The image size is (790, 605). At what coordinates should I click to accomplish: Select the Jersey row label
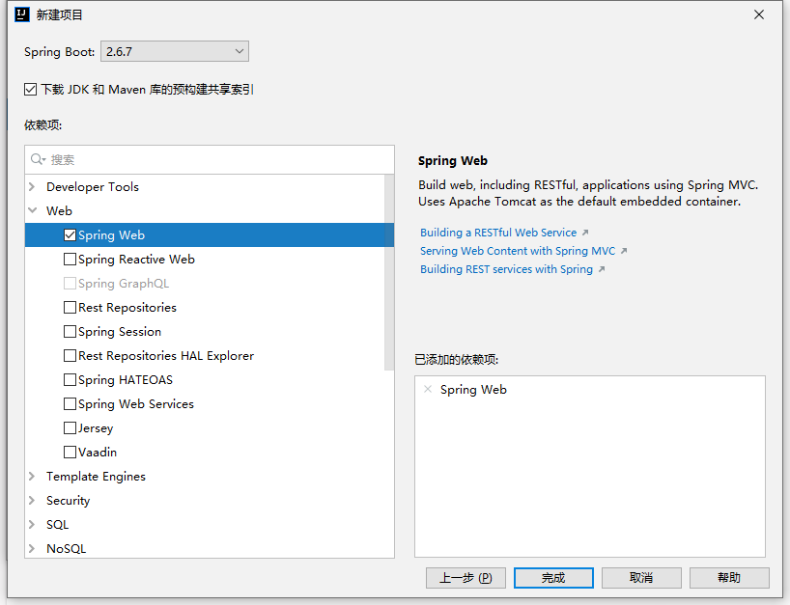[96, 428]
